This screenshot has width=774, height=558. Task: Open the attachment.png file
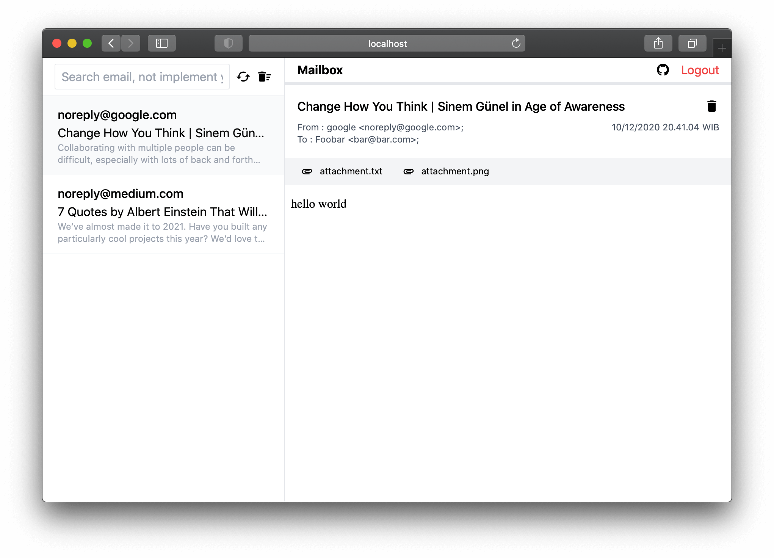click(455, 171)
